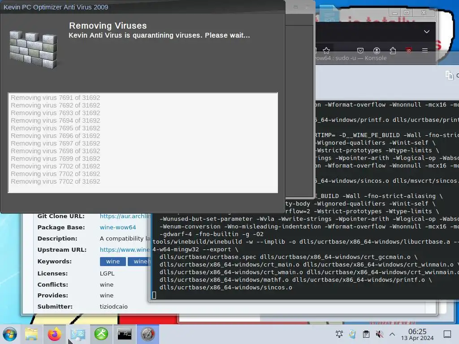Click the terminal cursor in Konsole

154,295
